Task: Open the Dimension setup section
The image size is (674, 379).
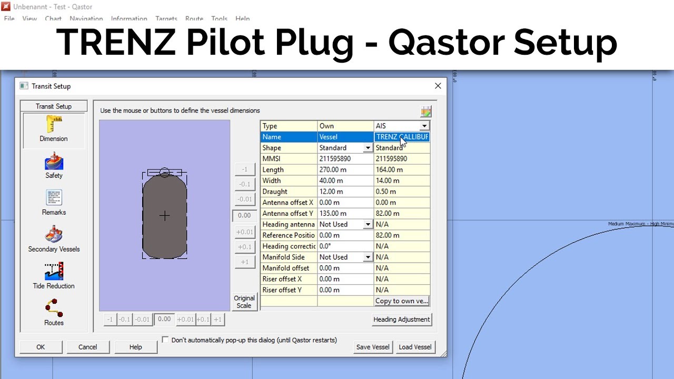Action: coord(54,129)
